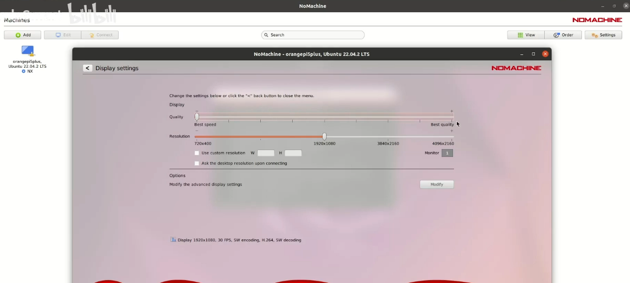Image resolution: width=630 pixels, height=283 pixels.
Task: Close the orangepi5plus session window
Action: point(545,54)
